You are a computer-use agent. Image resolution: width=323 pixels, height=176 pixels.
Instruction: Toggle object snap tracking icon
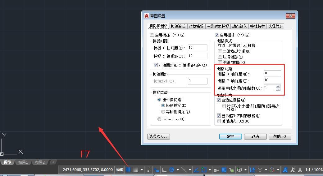click(196, 170)
